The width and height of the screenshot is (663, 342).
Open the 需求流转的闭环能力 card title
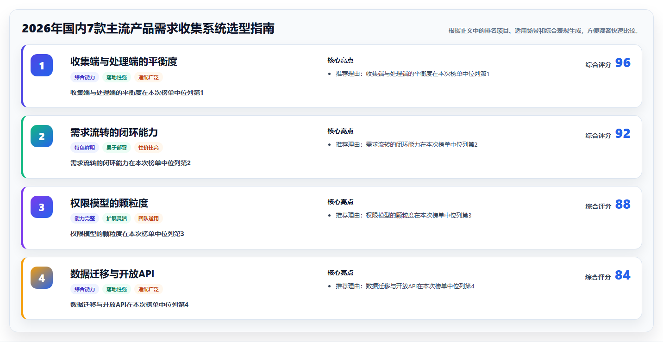[x=114, y=132]
